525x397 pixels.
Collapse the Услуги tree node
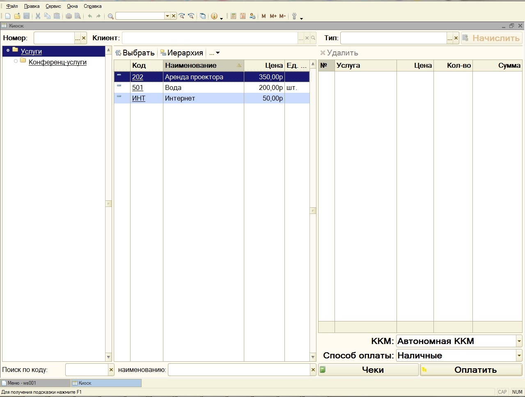8,50
